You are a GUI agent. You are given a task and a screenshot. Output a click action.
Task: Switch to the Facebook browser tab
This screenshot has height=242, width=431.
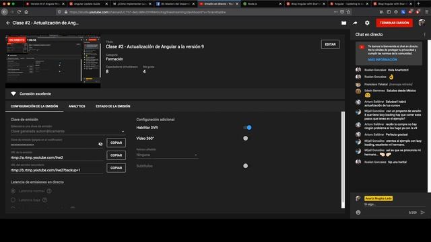pos(175,4)
